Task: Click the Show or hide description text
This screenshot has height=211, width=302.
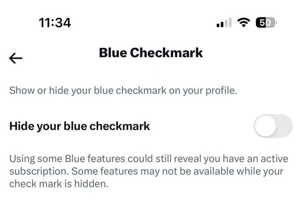Action: coord(123,91)
